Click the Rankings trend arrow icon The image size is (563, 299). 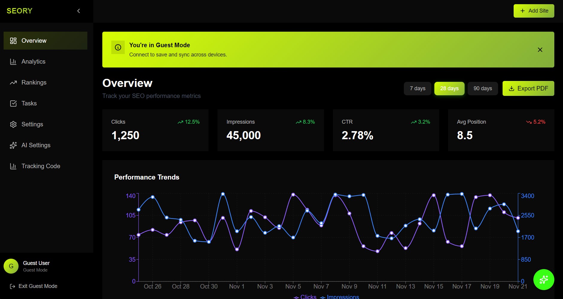(13, 82)
